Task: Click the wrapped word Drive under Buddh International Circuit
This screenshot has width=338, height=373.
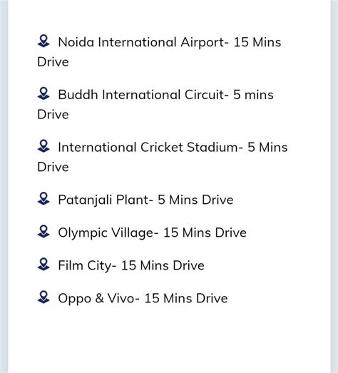Action: tap(53, 115)
